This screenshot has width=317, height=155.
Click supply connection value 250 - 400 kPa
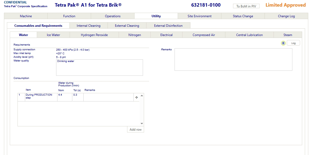[73, 50]
